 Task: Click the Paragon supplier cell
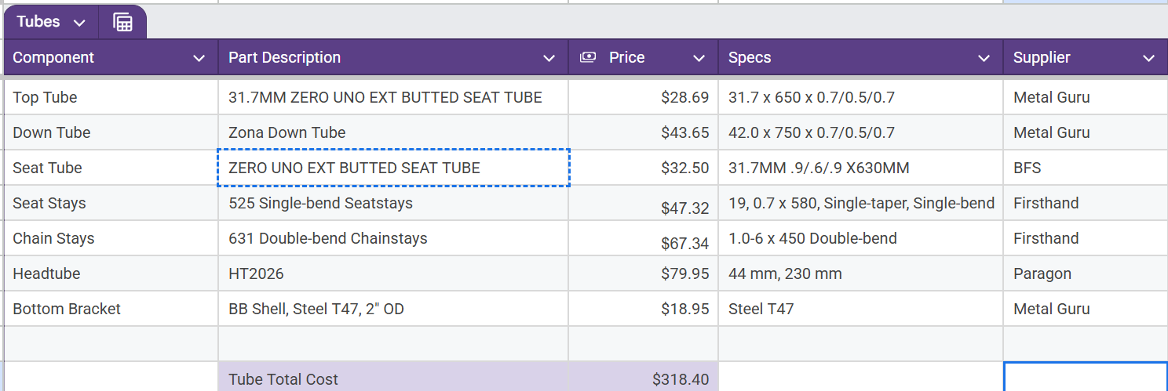tap(1084, 273)
